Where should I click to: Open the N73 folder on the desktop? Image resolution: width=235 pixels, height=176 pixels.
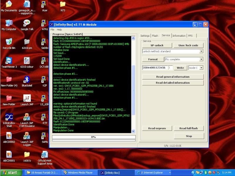pos(63,6)
